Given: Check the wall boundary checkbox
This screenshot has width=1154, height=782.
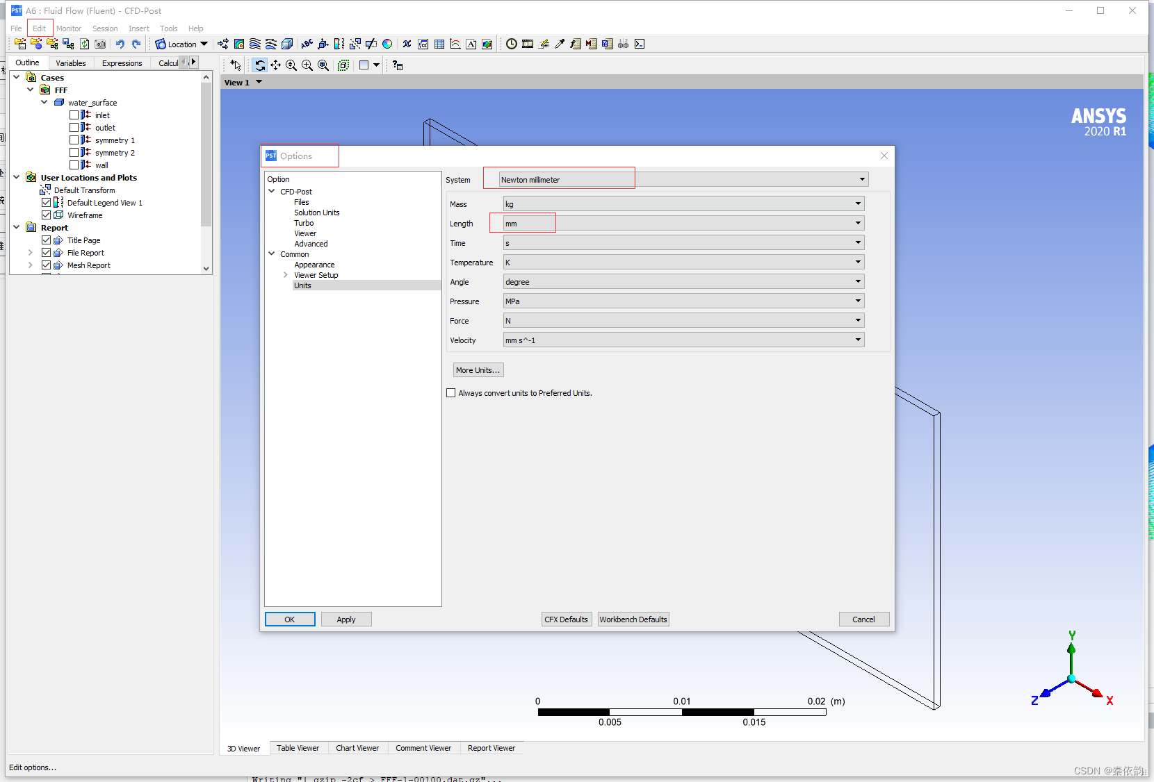Looking at the screenshot, I should 74,165.
